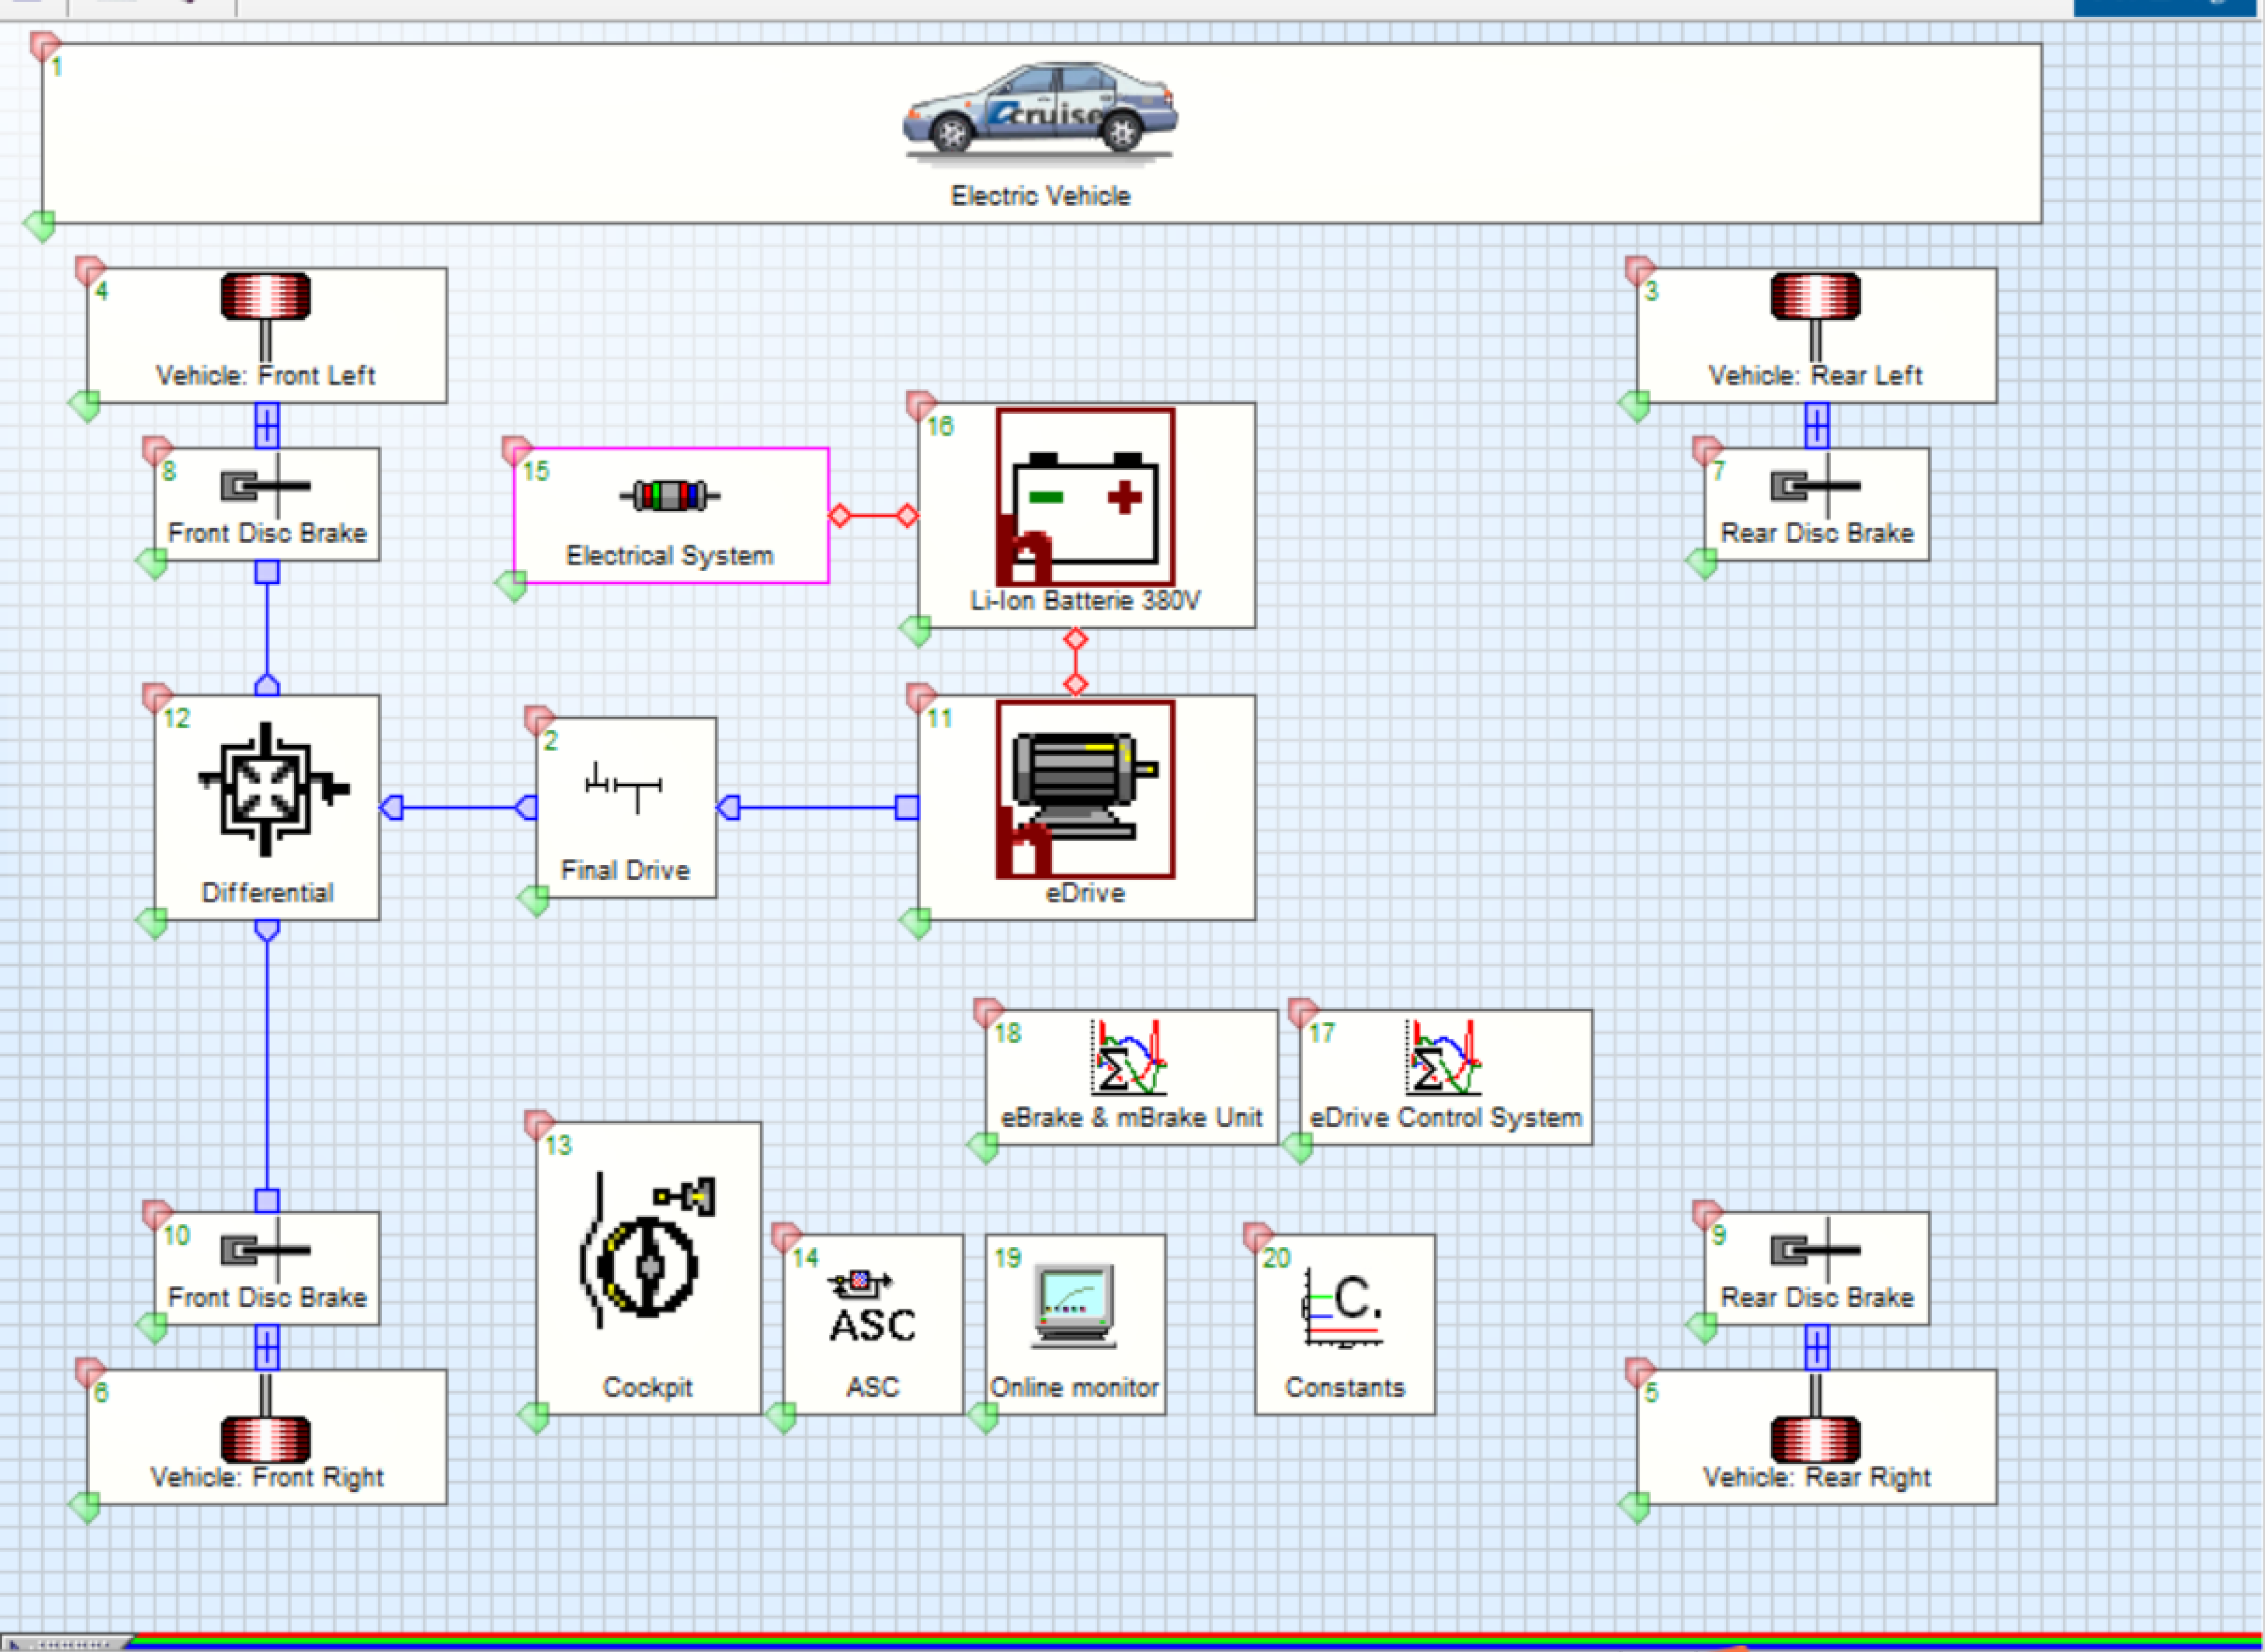Click the eDrive Control System function icon
2265x1652 pixels.
tap(1444, 1058)
